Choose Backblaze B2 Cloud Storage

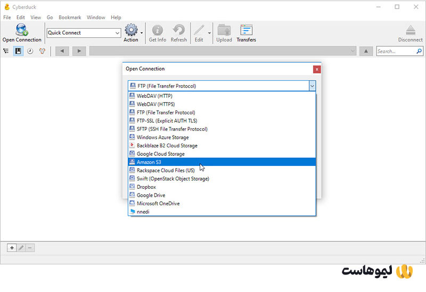click(x=222, y=145)
